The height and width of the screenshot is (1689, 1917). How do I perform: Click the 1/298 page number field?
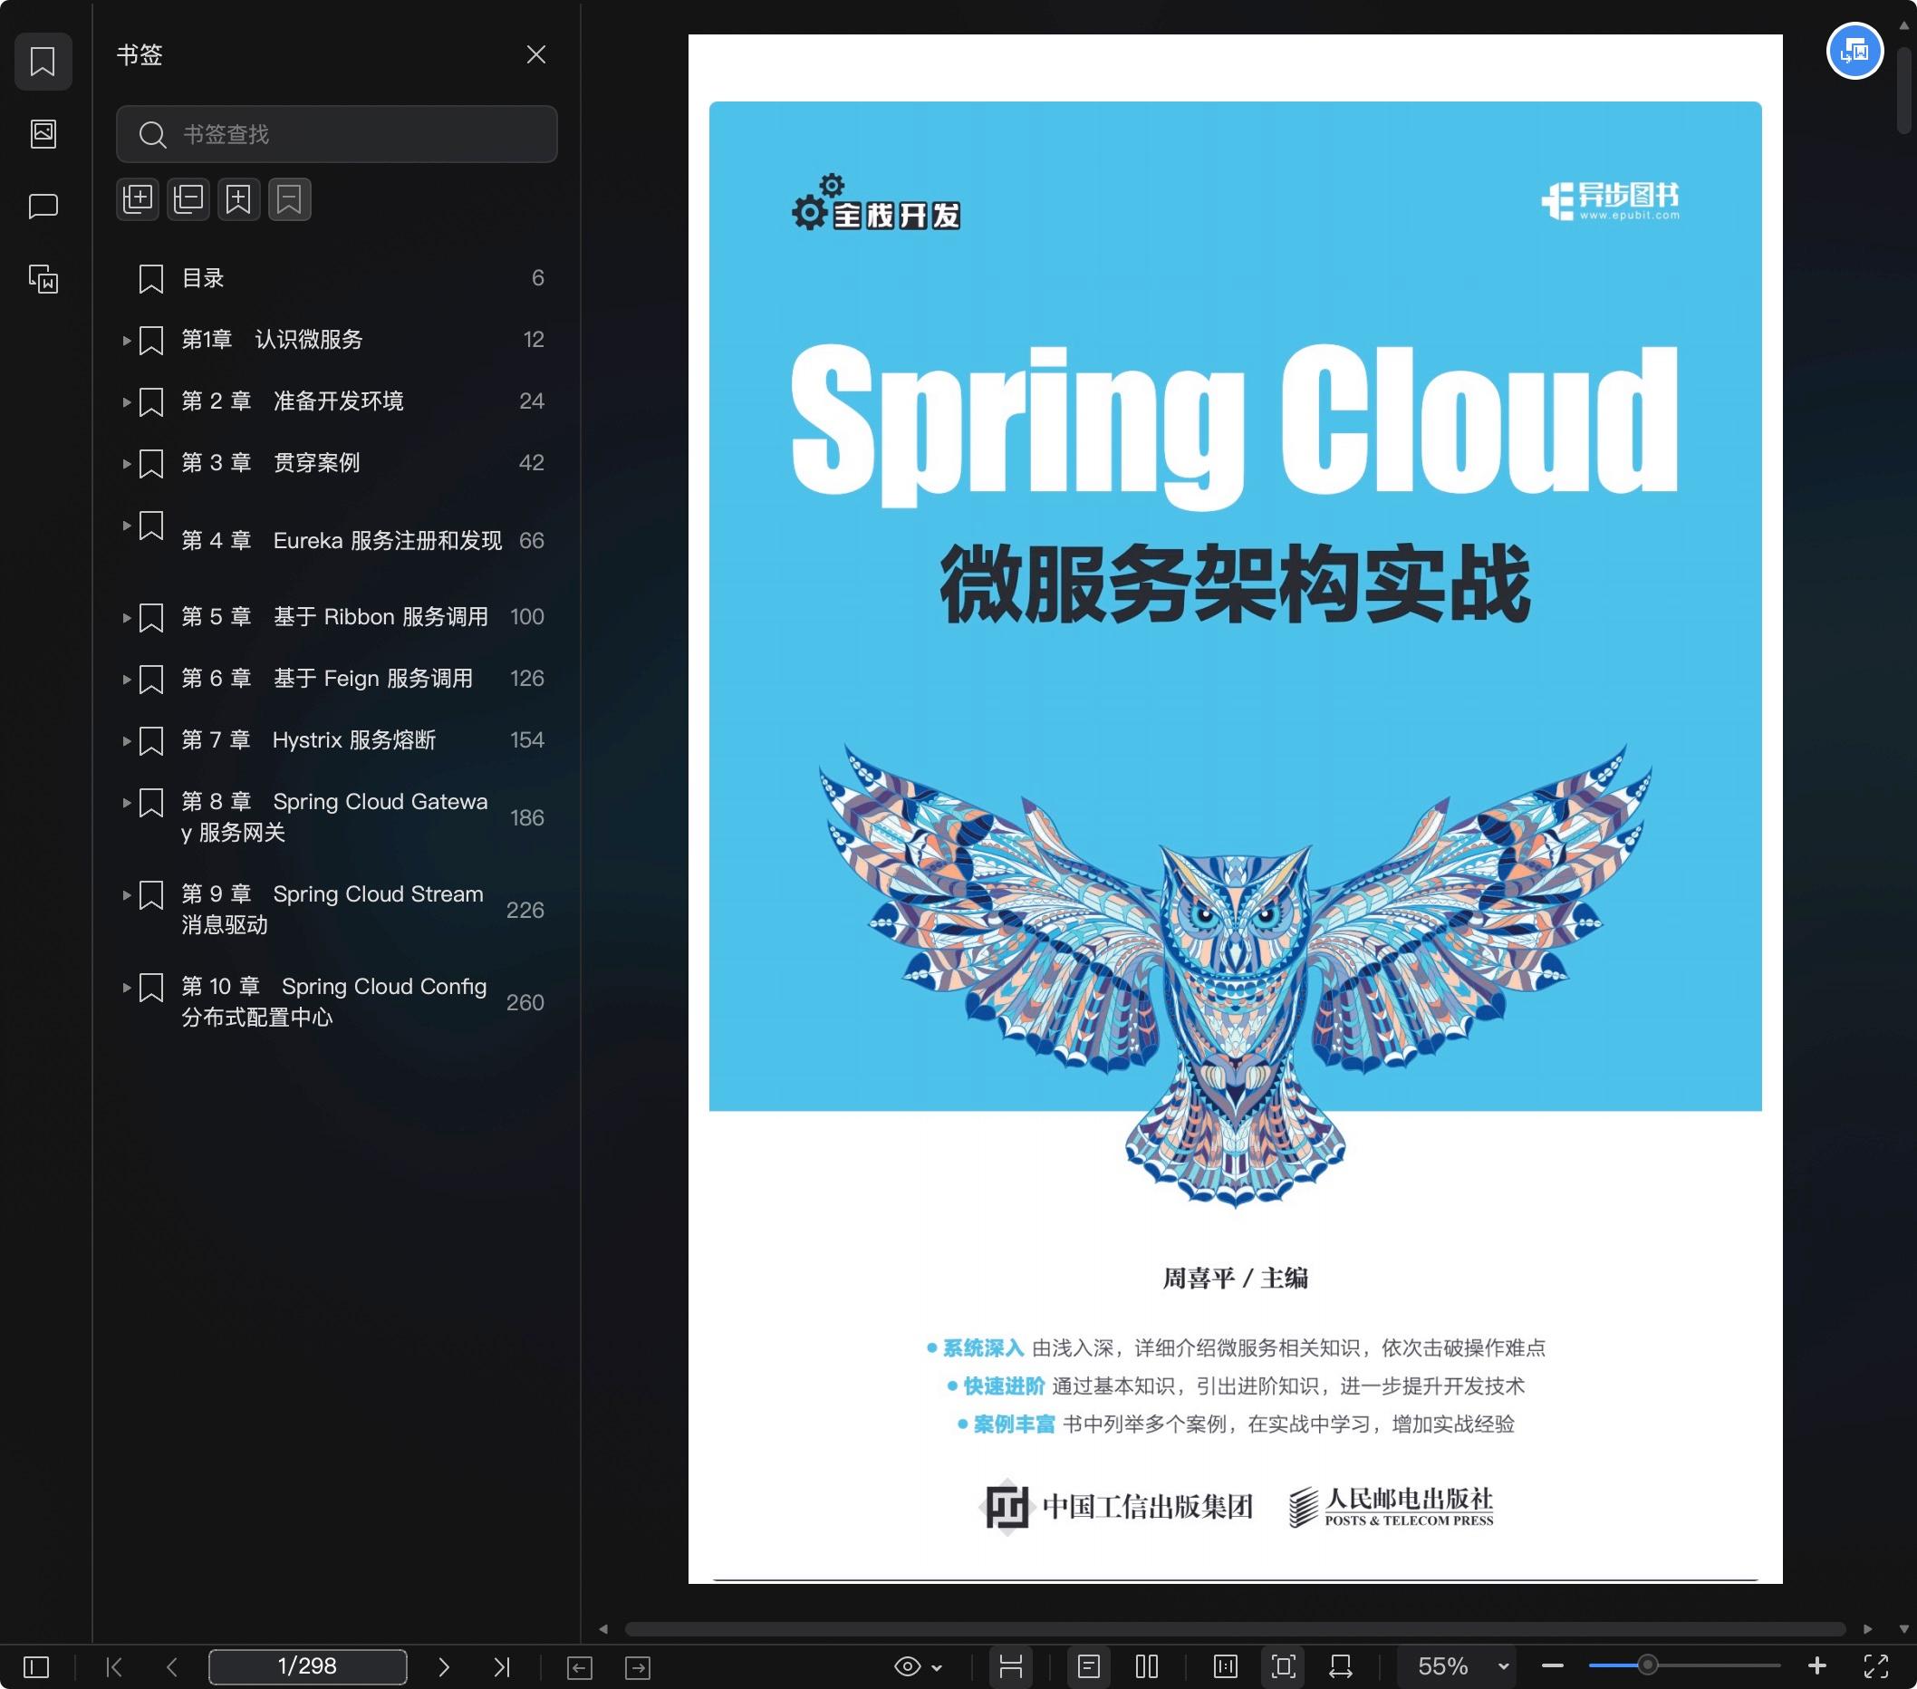coord(308,1666)
